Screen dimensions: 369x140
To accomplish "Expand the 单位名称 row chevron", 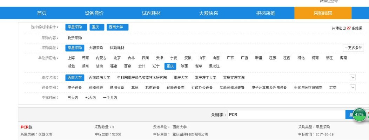I will [x=353, y=77].
